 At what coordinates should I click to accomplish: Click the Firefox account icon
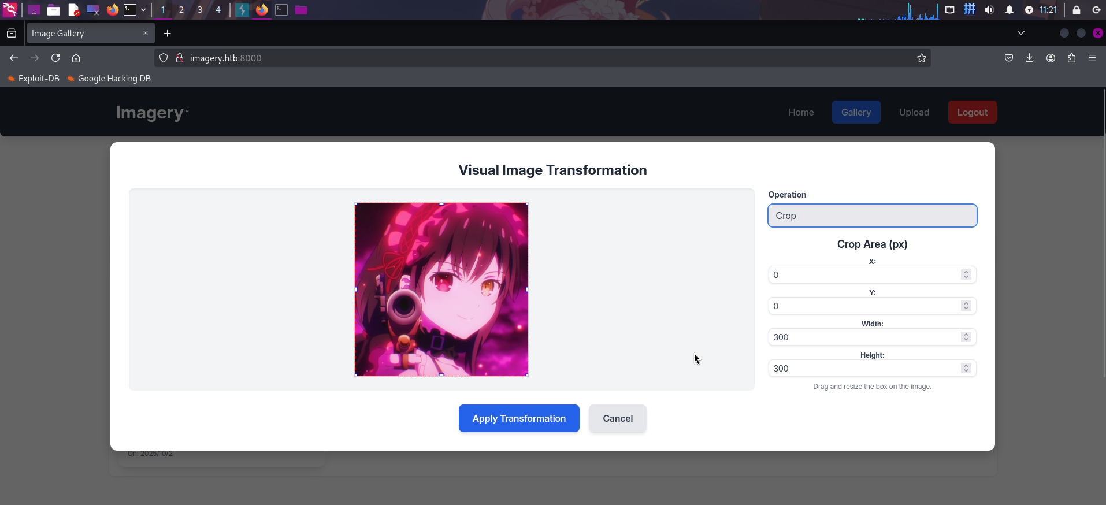click(x=1051, y=58)
